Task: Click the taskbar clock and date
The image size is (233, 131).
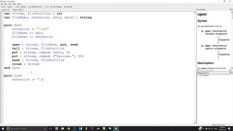Action: pyautogui.click(x=222, y=128)
